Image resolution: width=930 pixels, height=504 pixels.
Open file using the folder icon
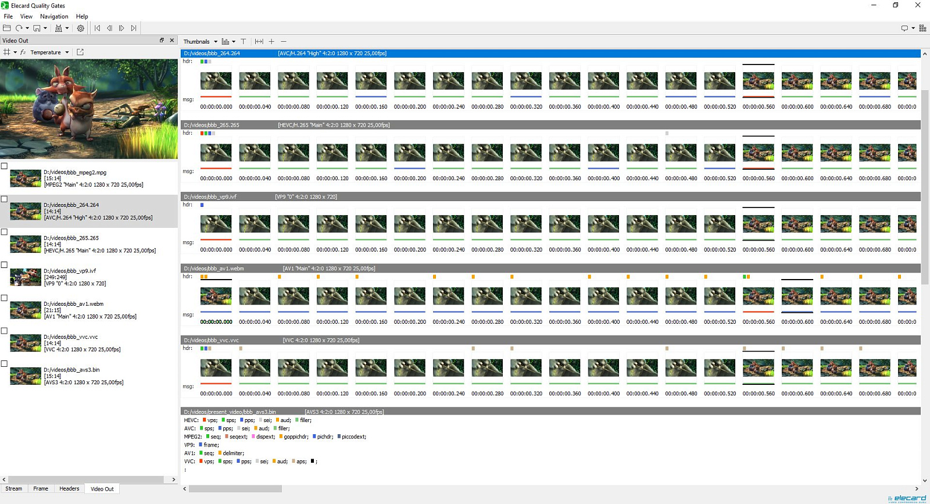click(7, 28)
